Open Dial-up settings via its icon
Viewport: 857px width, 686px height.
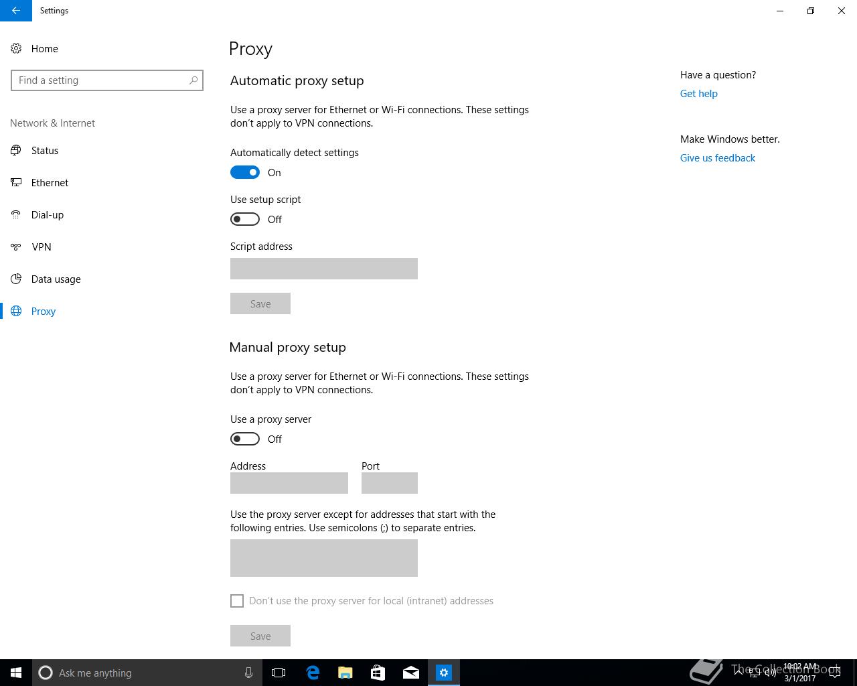click(x=16, y=214)
